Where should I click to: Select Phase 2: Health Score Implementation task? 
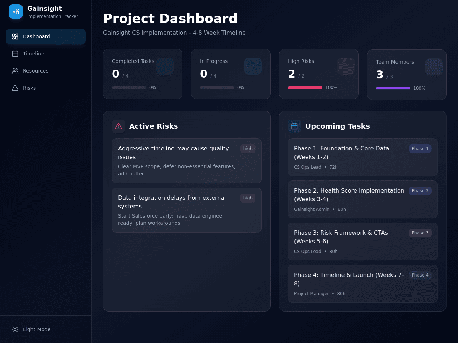tap(363, 199)
